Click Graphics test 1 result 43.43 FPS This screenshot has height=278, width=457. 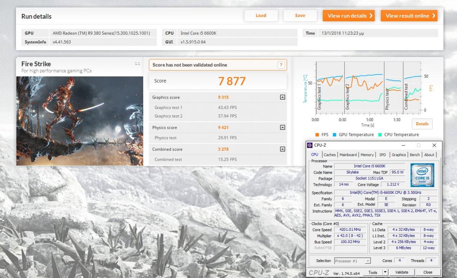227,107
